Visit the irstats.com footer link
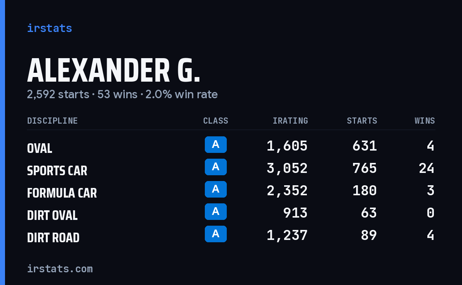The width and height of the screenshot is (462, 285). 60,268
